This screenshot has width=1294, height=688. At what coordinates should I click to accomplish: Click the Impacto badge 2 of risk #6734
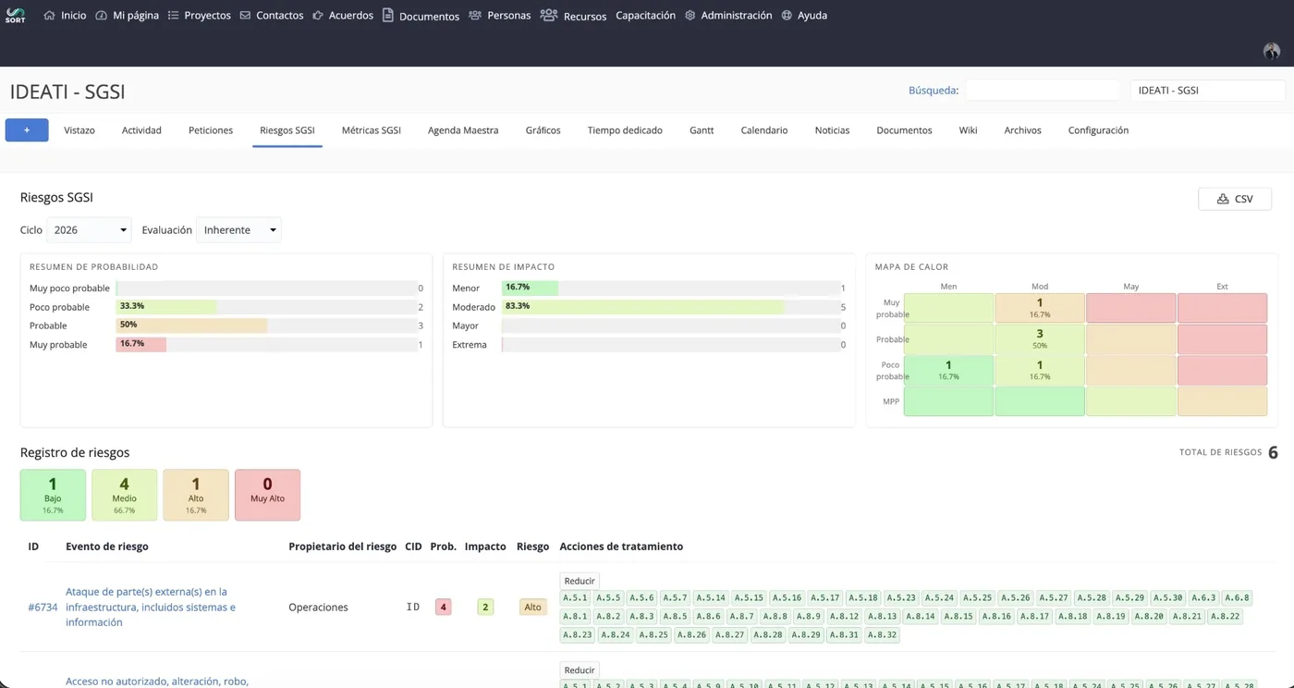pyautogui.click(x=485, y=608)
